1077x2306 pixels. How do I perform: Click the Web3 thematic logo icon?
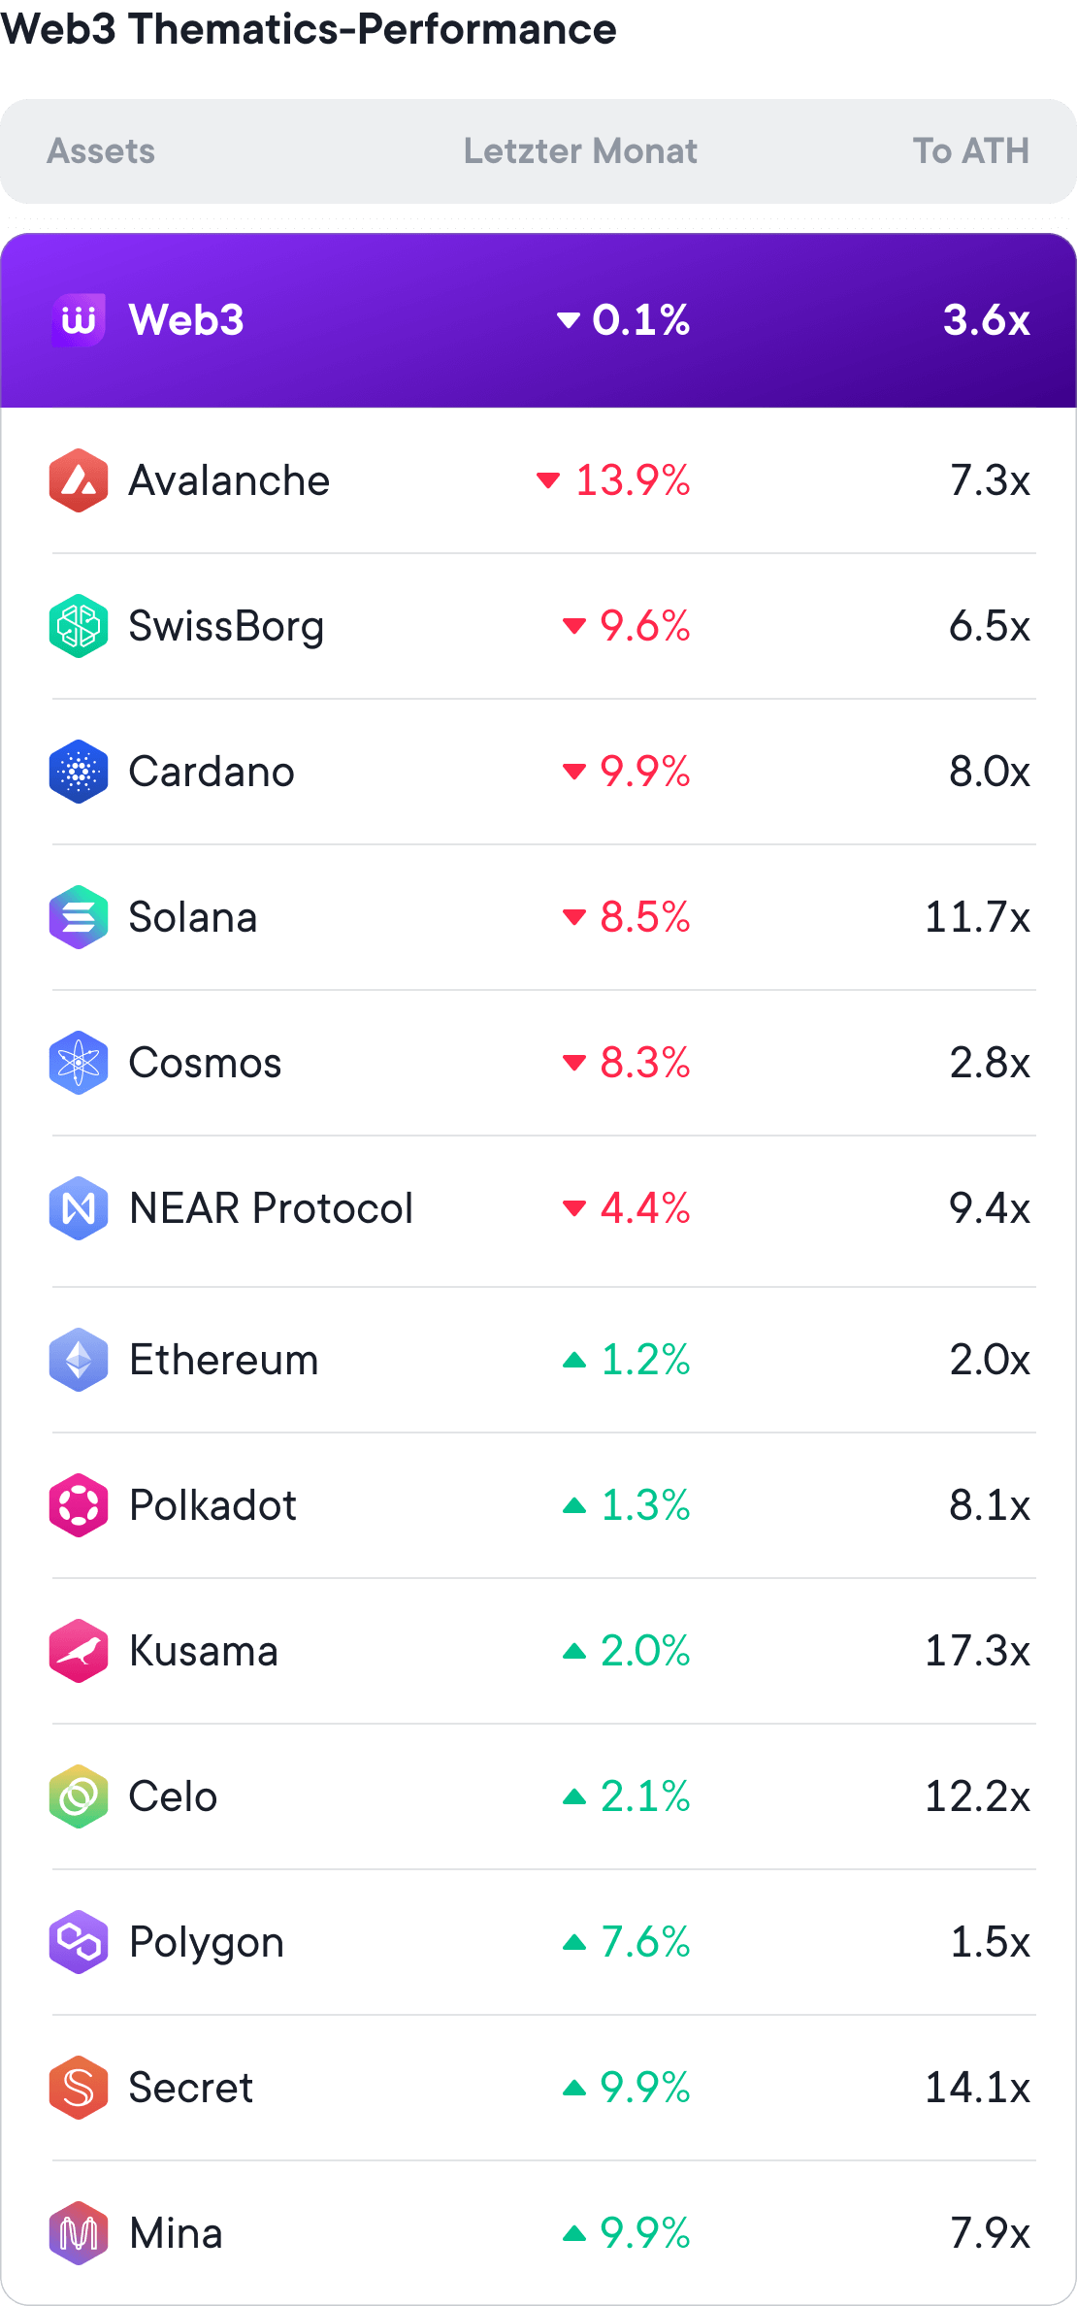coord(79,319)
